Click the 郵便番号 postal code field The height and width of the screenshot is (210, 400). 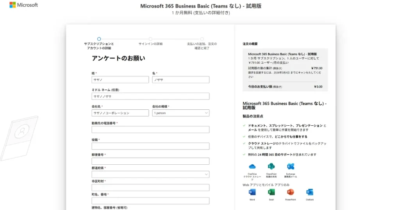pyautogui.click(x=150, y=161)
